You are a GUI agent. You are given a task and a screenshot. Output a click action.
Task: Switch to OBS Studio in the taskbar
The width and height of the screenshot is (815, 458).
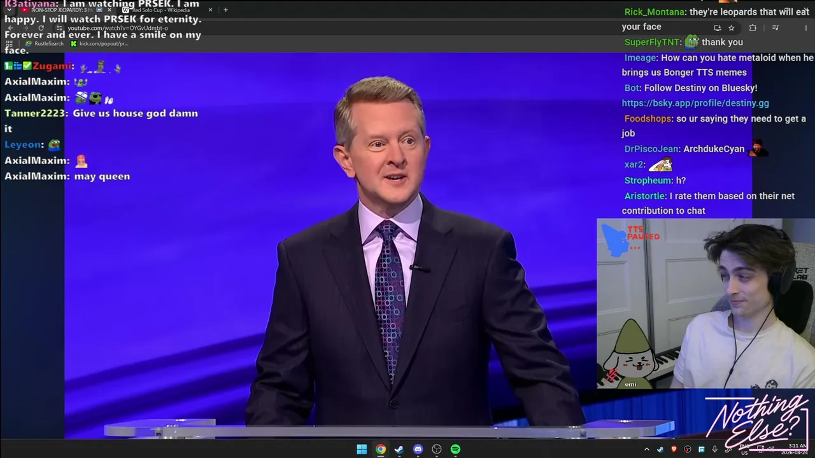pos(437,449)
